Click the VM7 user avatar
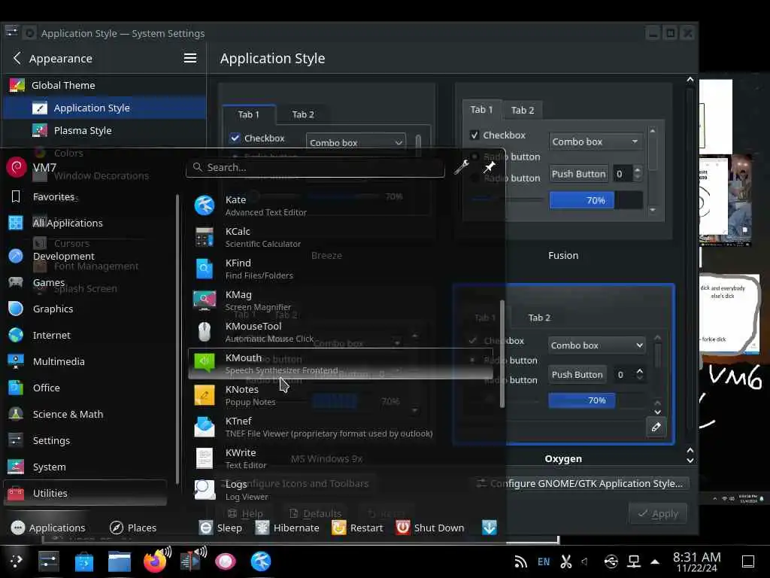Image resolution: width=770 pixels, height=578 pixels. pos(17,167)
